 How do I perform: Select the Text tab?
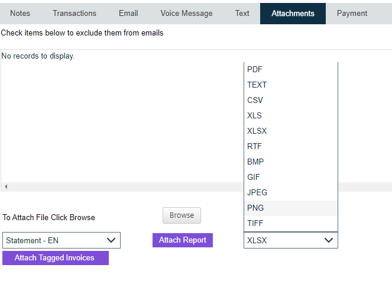coord(242,14)
